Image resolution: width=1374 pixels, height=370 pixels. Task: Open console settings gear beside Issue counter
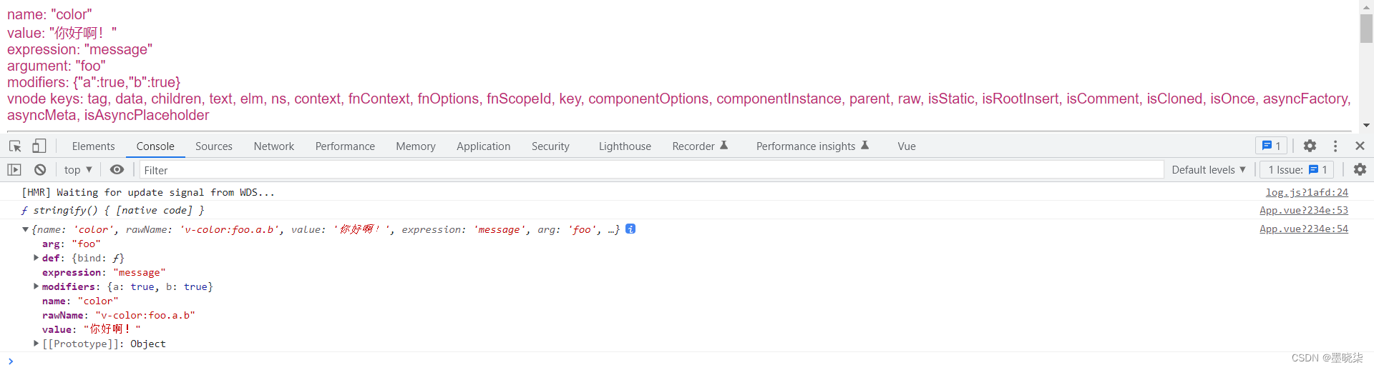[1360, 169]
